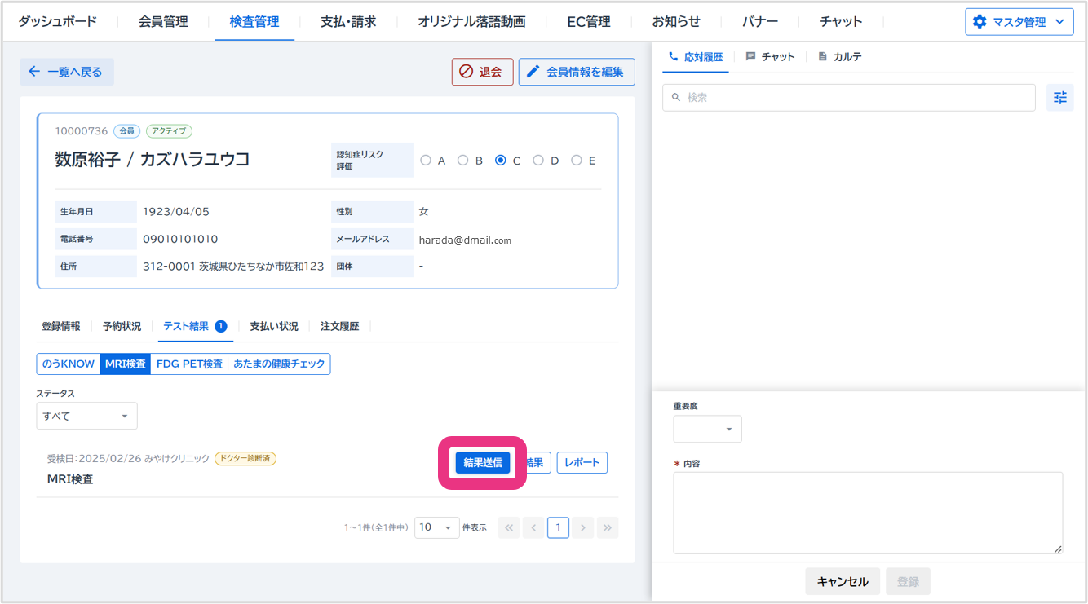Click 一覧へ戻る back button
Screen dimensions: 1088x604
66,72
